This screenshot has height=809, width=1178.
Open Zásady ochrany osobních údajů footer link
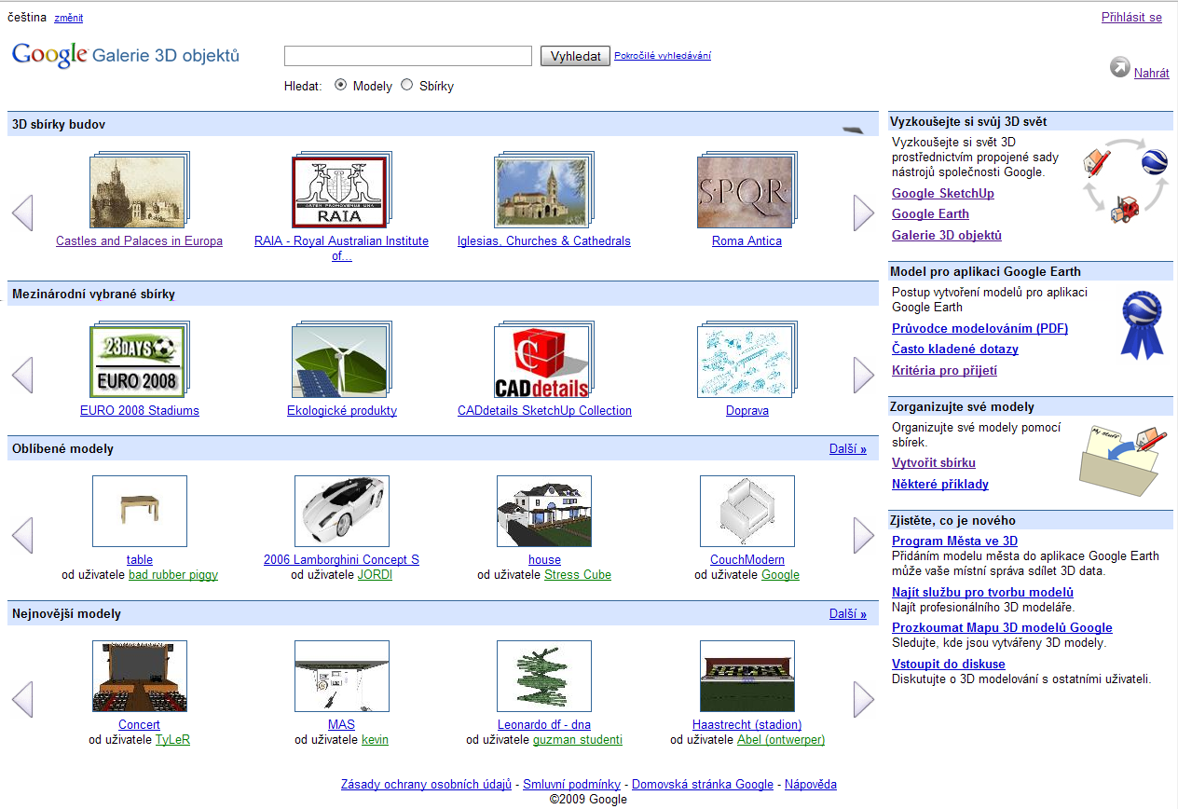pyautogui.click(x=427, y=784)
